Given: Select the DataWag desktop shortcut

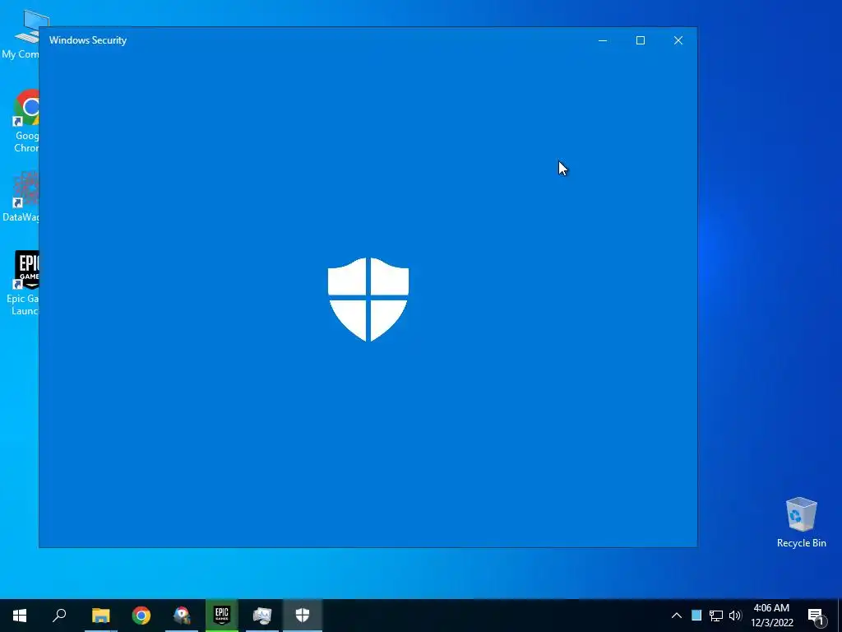Looking at the screenshot, I should (x=21, y=196).
